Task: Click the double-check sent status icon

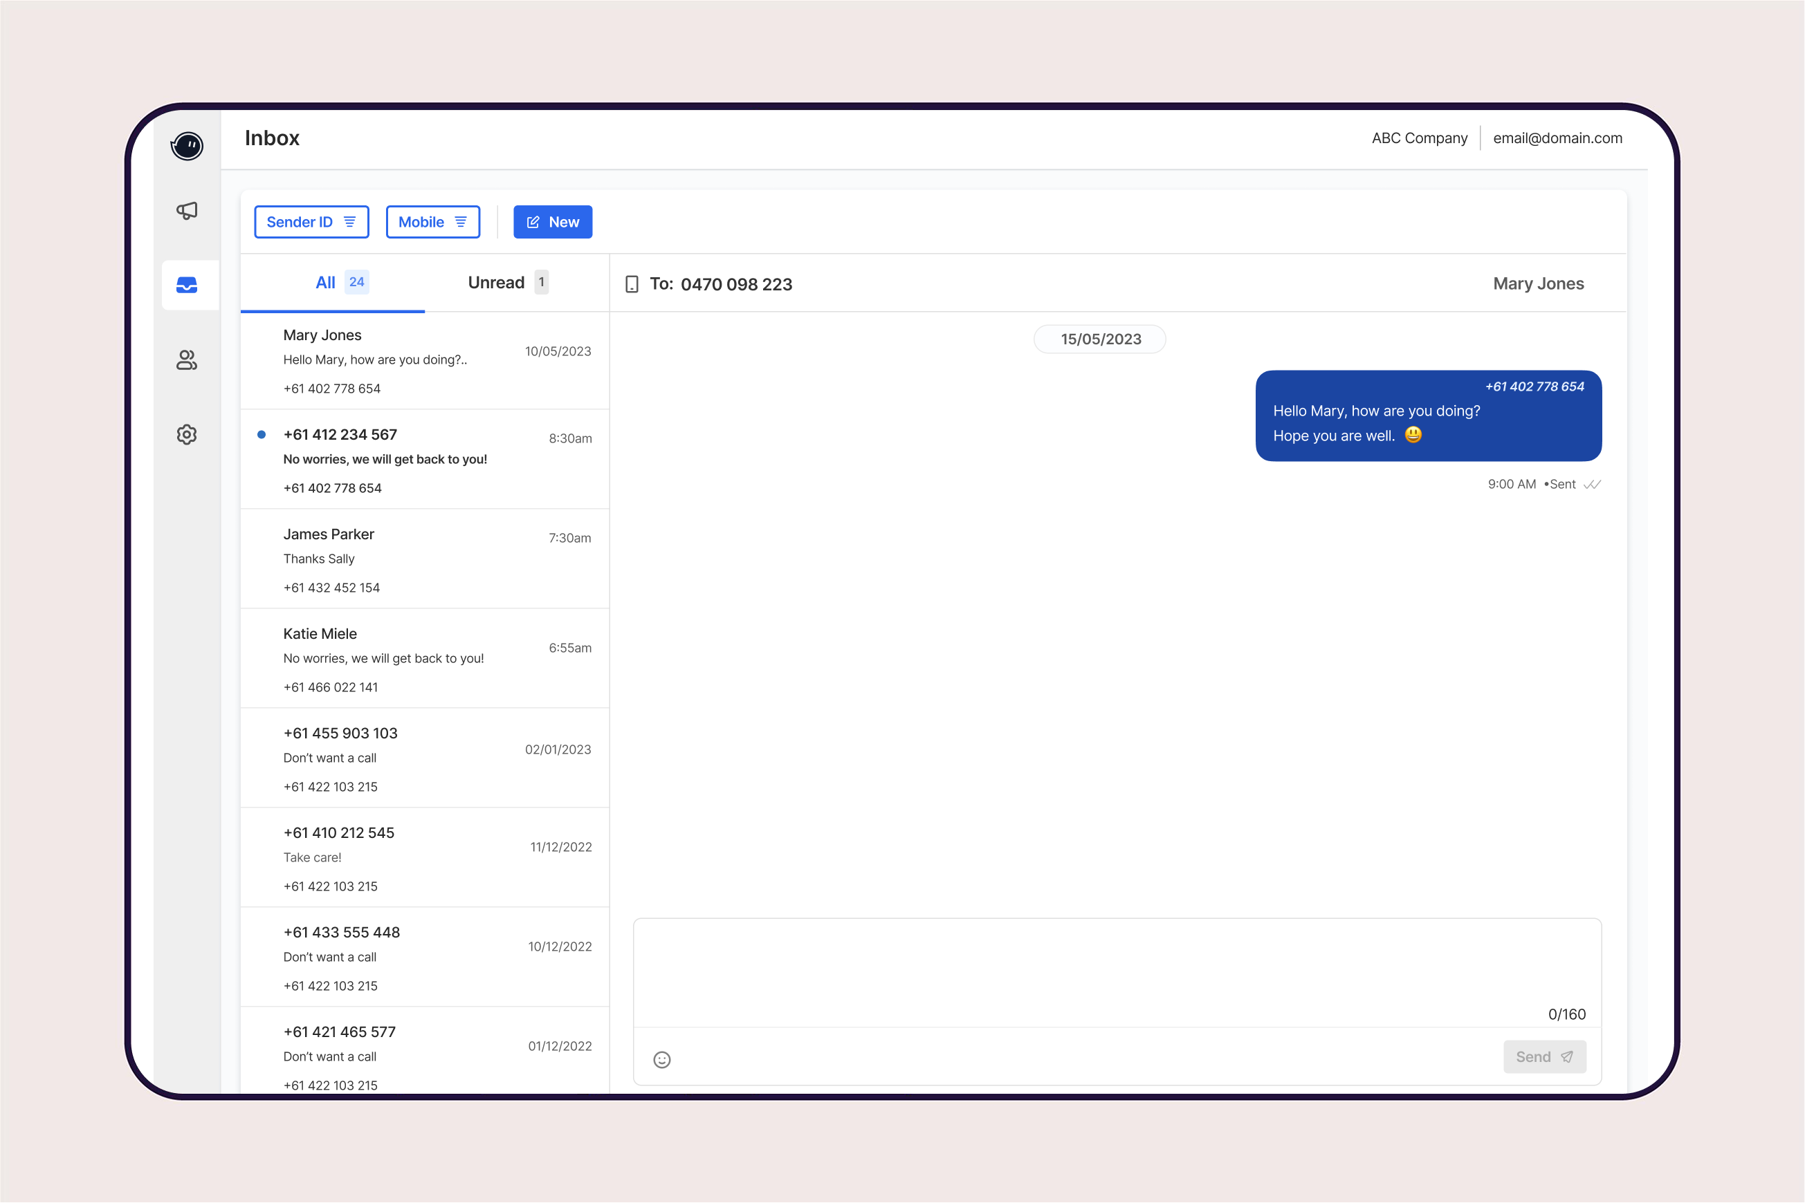Action: click(1591, 484)
